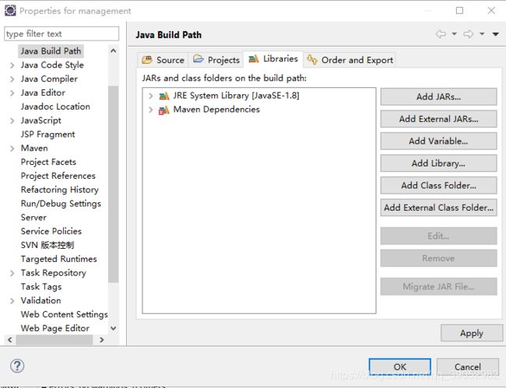This screenshot has width=506, height=388.
Task: Click the Maven Dependencies library icon
Action: point(163,110)
